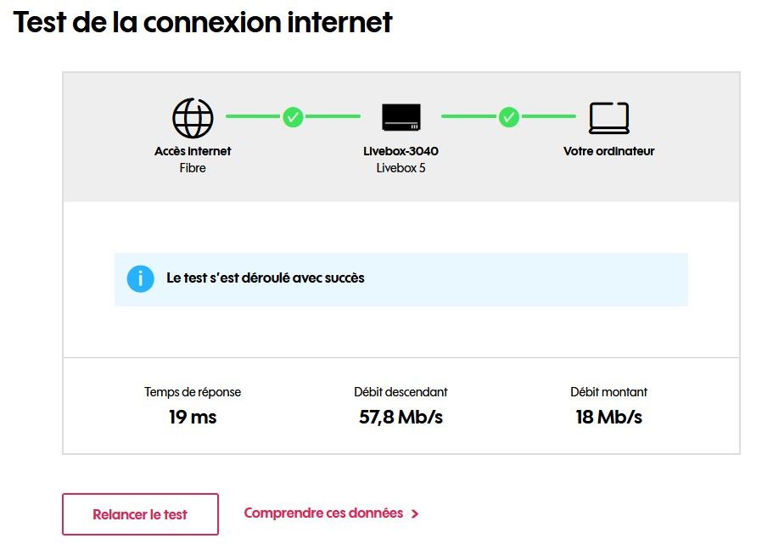Click the Débit descendant label

(x=401, y=392)
